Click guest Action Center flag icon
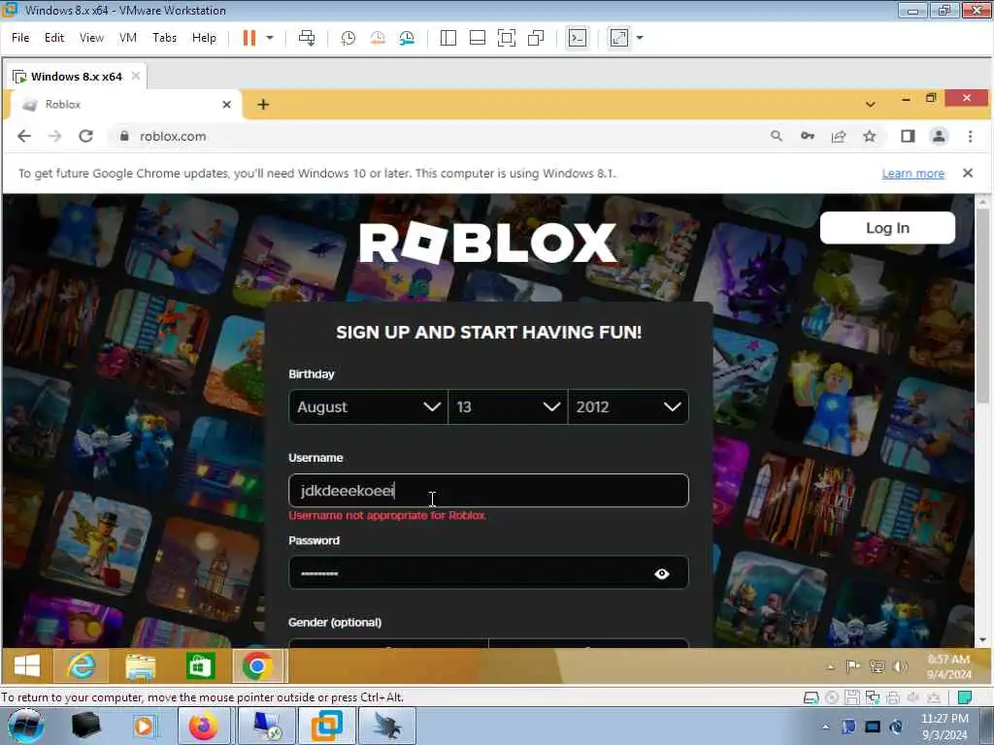The height and width of the screenshot is (745, 994). tap(853, 666)
